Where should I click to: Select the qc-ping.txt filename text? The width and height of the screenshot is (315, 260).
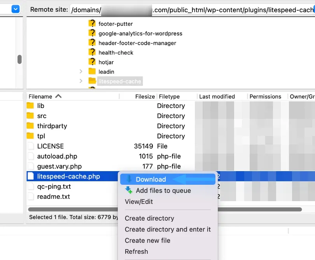click(x=54, y=186)
